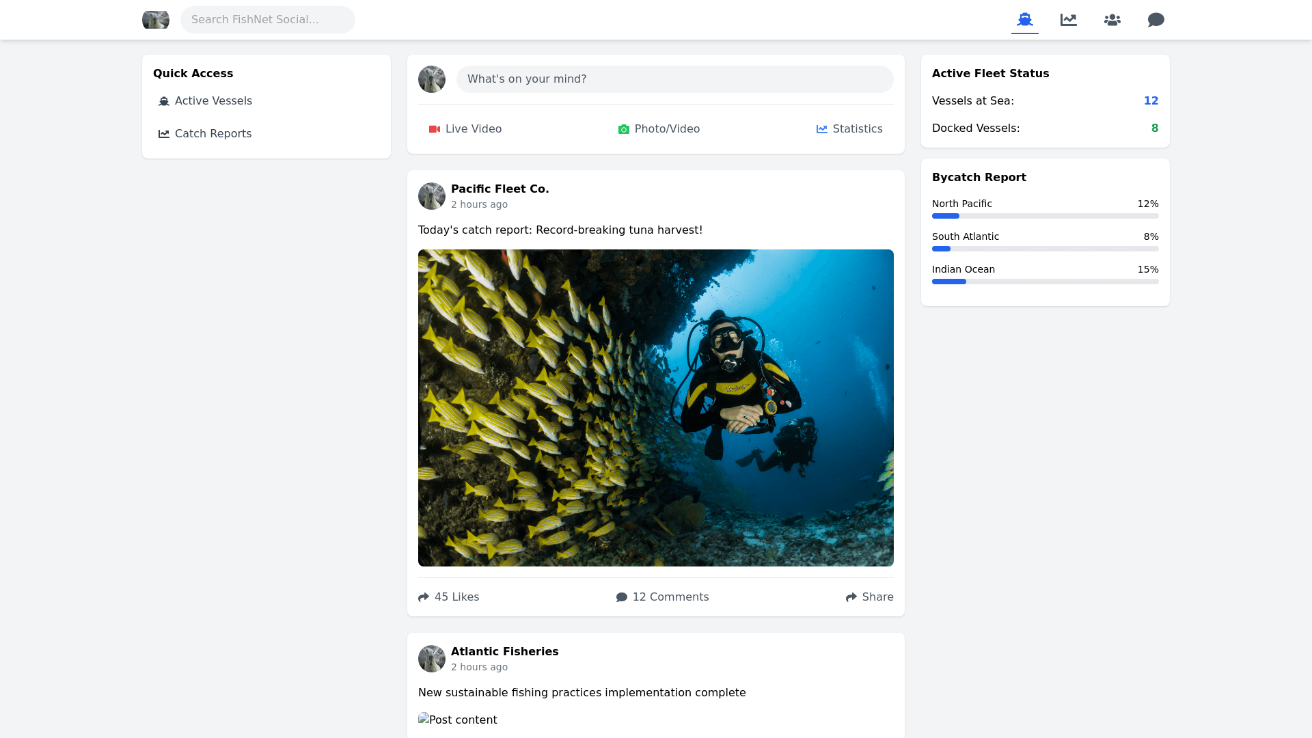The width and height of the screenshot is (1312, 738).
Task: Click the Indian Ocean bycatch progress bar
Action: (1045, 282)
